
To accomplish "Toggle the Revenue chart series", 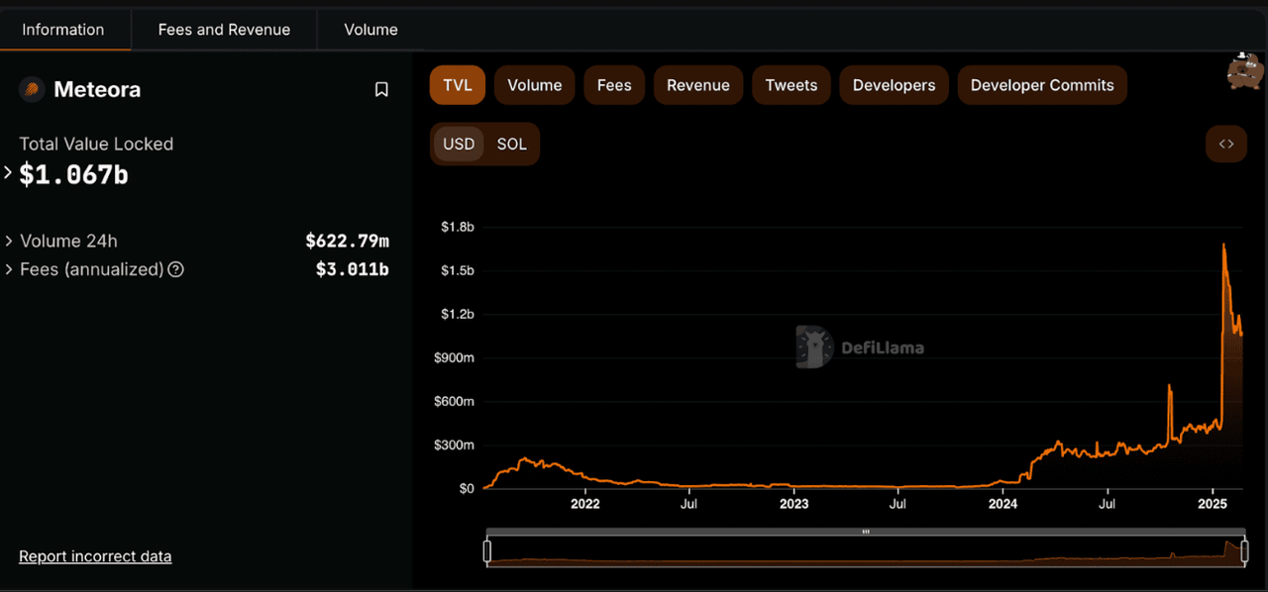I will pyautogui.click(x=698, y=85).
